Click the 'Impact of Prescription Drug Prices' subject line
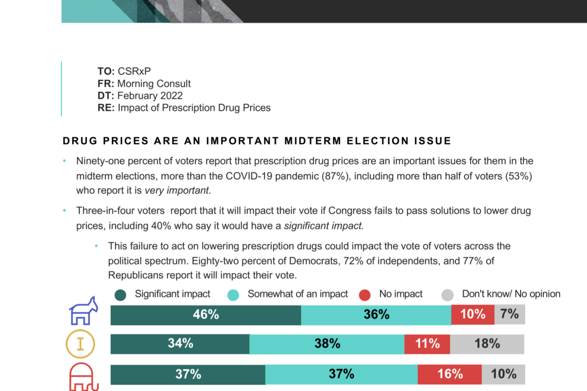Viewport: 587px width, 391px height. (x=184, y=108)
